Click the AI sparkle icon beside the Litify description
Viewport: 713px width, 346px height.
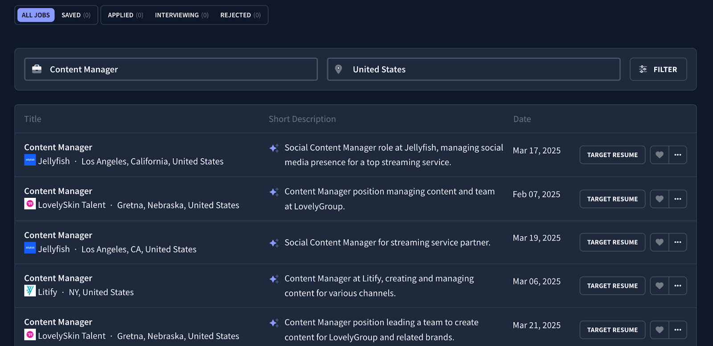click(x=274, y=279)
